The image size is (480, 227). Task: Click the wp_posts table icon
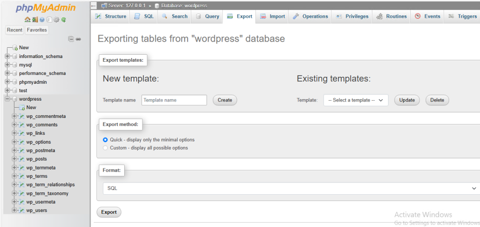[22, 159]
